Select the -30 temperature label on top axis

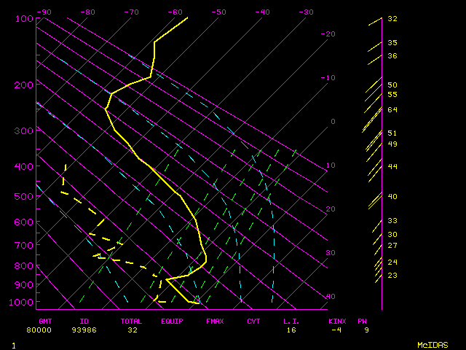(x=306, y=12)
